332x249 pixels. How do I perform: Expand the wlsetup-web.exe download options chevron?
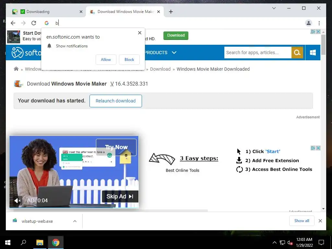[x=75, y=221]
